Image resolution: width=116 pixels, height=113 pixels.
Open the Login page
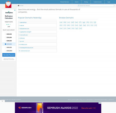click(x=109, y=2)
